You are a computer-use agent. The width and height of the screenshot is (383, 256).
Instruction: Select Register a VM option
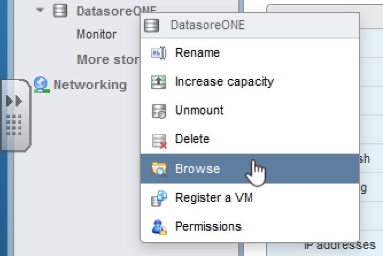point(214,198)
